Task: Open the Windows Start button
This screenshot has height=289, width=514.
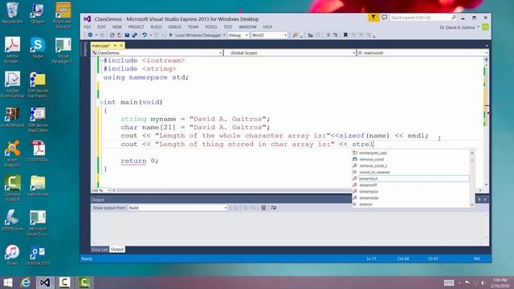Action: point(8,282)
